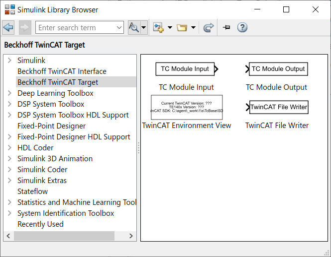Screen dimensions: 331x257
Task: Select Deep Learning Toolbox tree item
Action: click(x=55, y=93)
